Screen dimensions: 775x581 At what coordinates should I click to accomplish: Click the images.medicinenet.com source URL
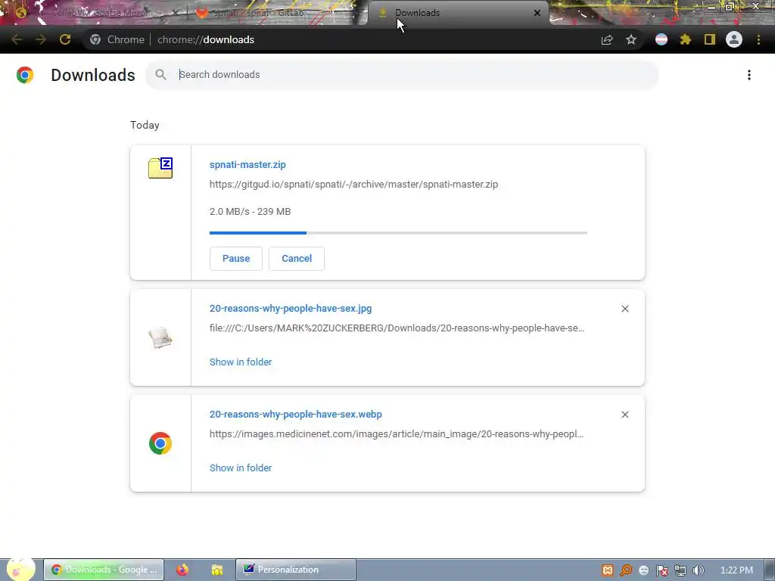point(397,434)
